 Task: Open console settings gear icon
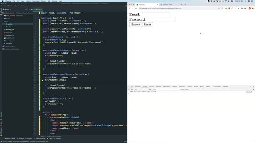pos(253,89)
